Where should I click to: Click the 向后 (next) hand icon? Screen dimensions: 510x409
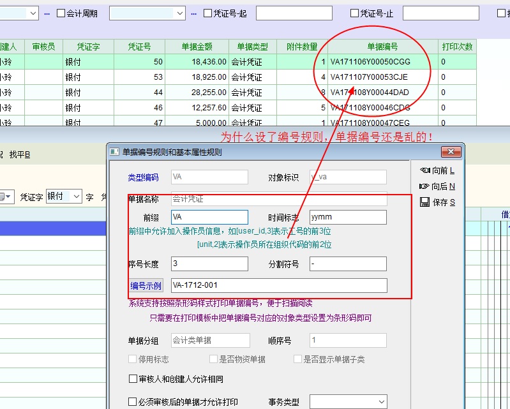click(424, 186)
